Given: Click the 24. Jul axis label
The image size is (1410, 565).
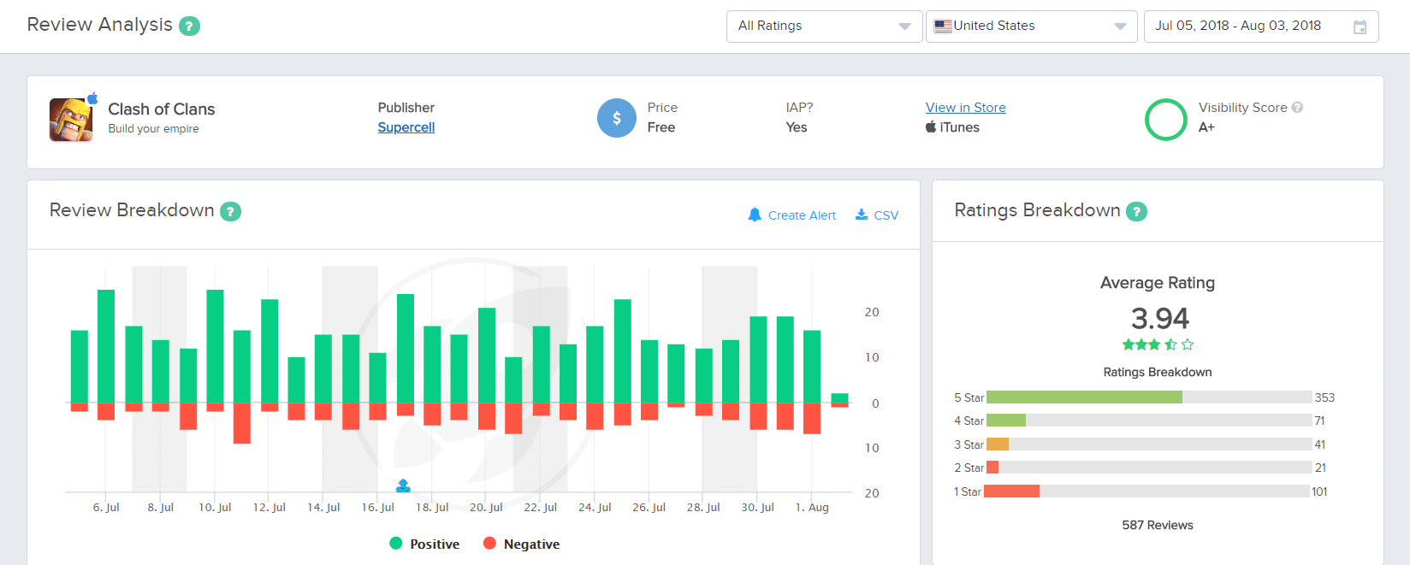Looking at the screenshot, I should [x=595, y=508].
